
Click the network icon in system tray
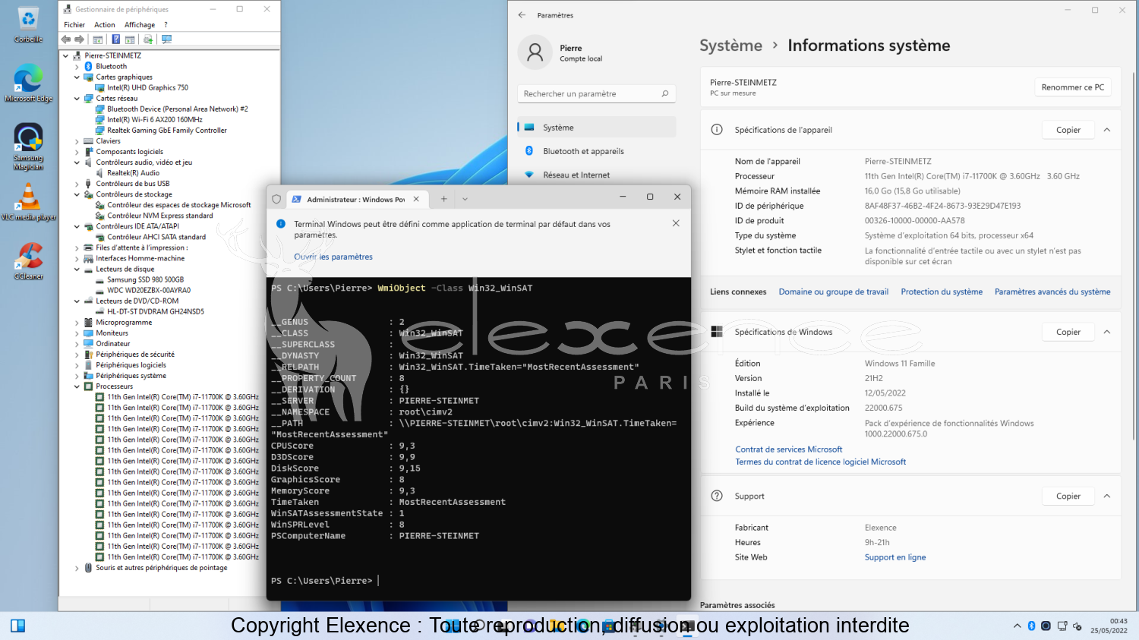click(1062, 626)
